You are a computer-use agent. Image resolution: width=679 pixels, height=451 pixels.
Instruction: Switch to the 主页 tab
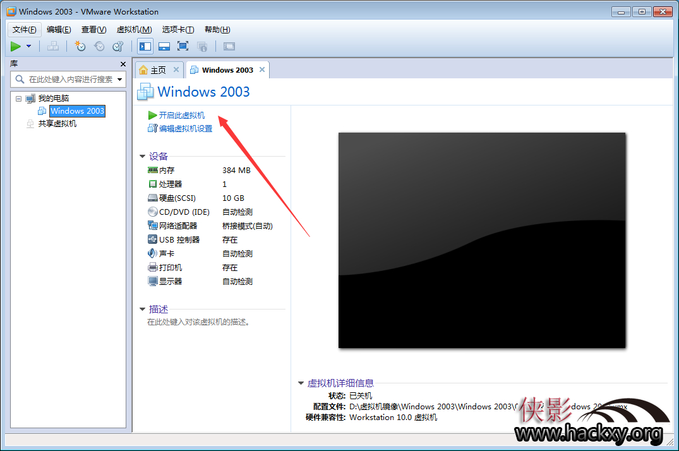pyautogui.click(x=158, y=69)
